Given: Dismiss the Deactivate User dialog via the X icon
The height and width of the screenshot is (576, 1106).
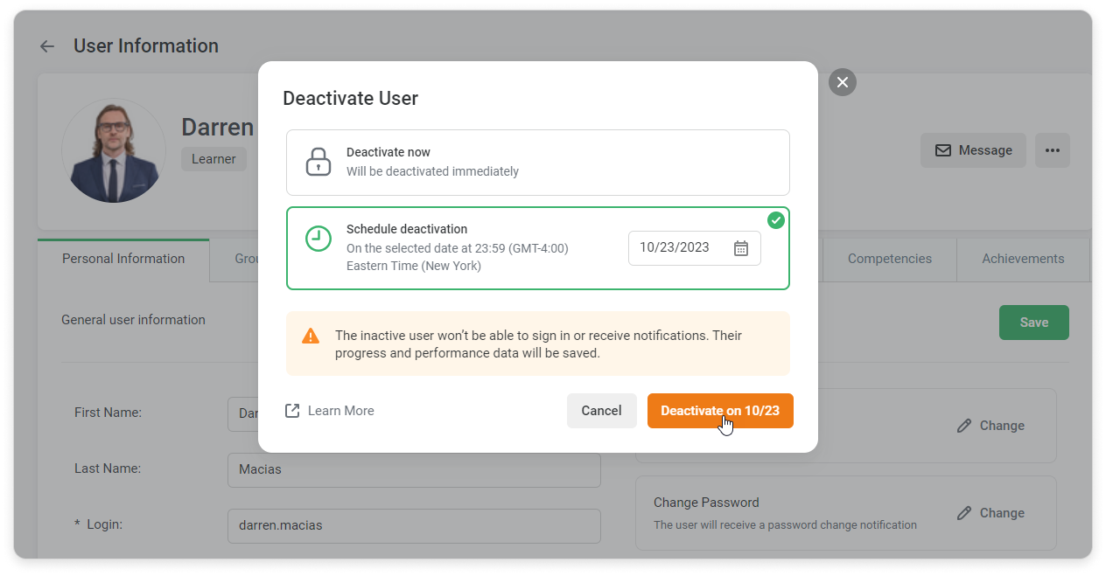Looking at the screenshot, I should point(842,81).
